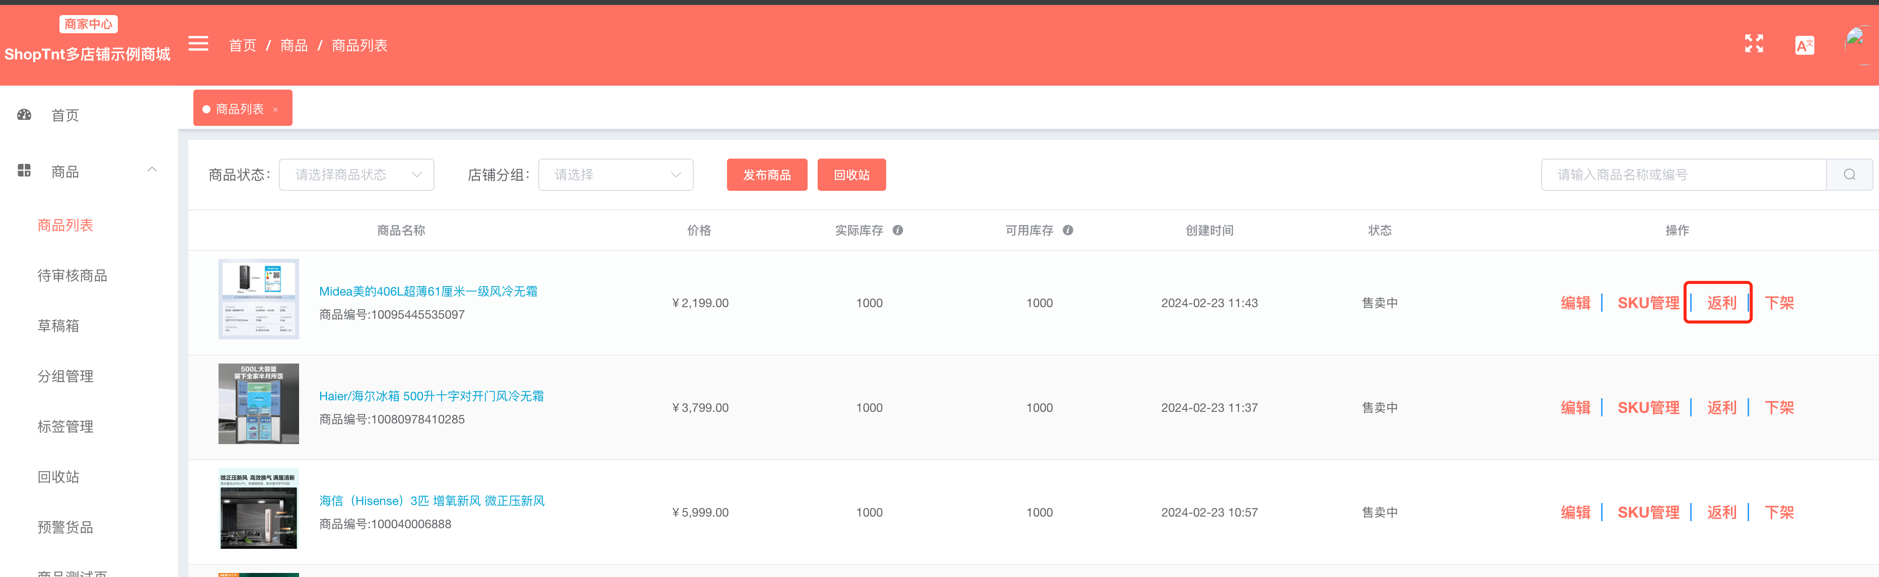Click the ShopTnt多店铺示例商城 logo text

[x=88, y=54]
